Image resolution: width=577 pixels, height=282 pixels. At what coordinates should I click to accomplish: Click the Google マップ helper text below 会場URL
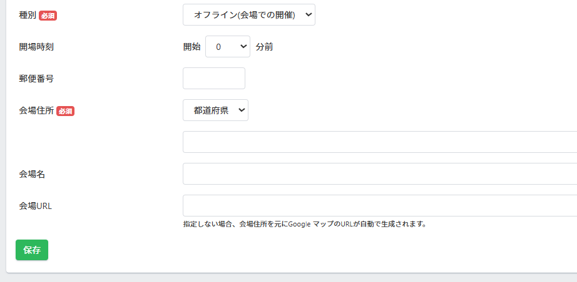click(x=305, y=224)
